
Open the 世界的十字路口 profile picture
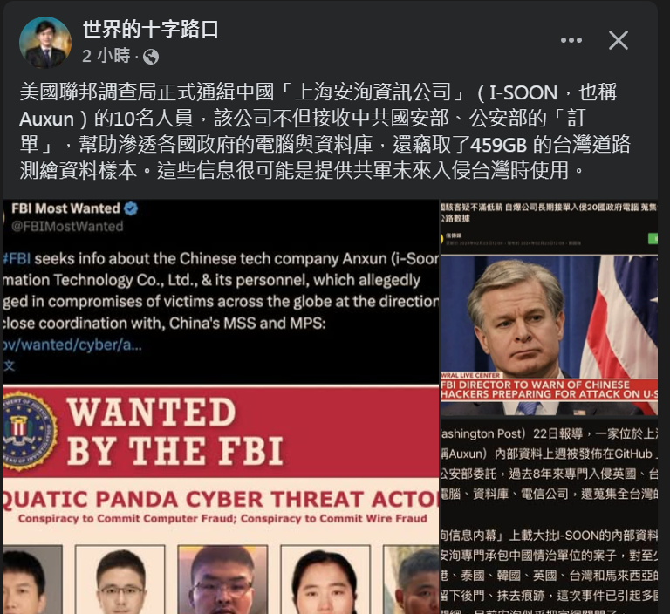[45, 43]
